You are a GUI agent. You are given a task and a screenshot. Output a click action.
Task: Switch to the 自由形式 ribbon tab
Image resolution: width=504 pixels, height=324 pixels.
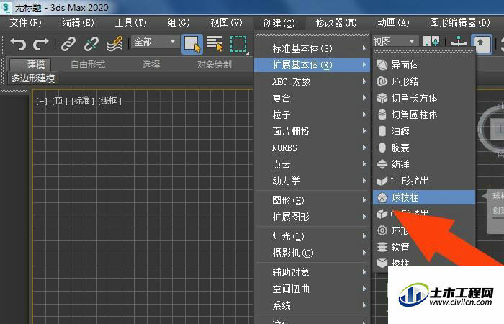click(x=88, y=65)
